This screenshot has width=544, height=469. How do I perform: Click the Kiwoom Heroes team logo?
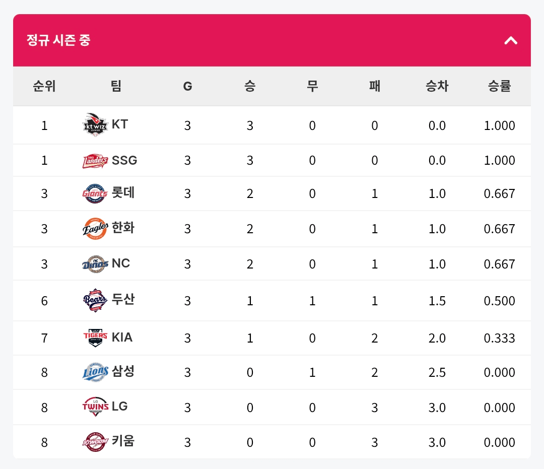pos(95,442)
